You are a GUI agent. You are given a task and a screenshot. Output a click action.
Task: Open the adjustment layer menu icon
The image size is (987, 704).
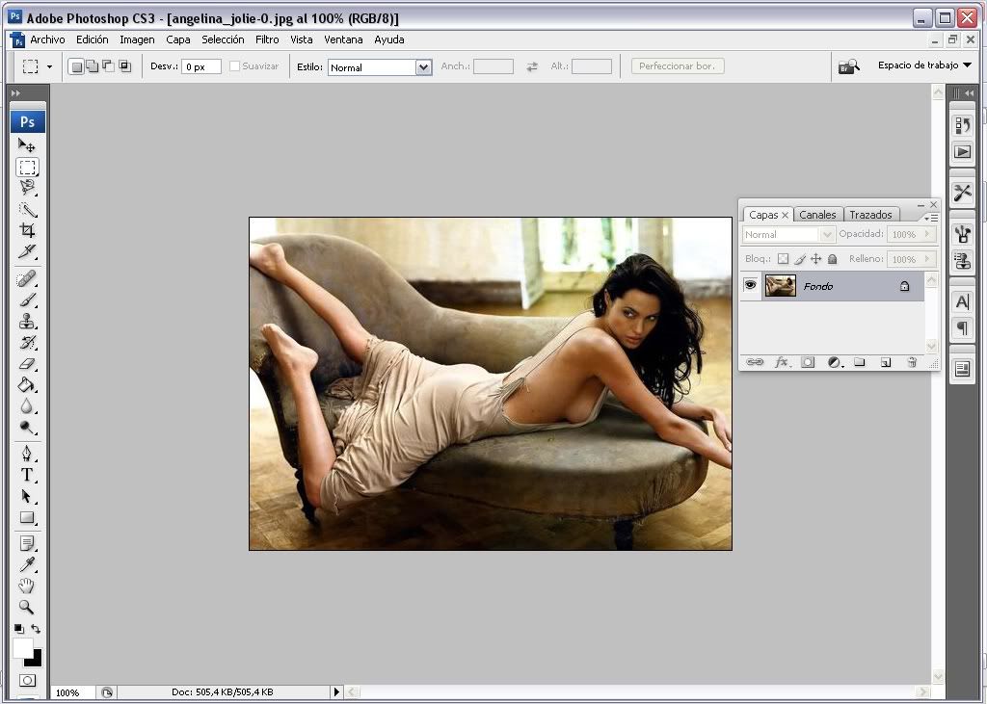click(835, 362)
